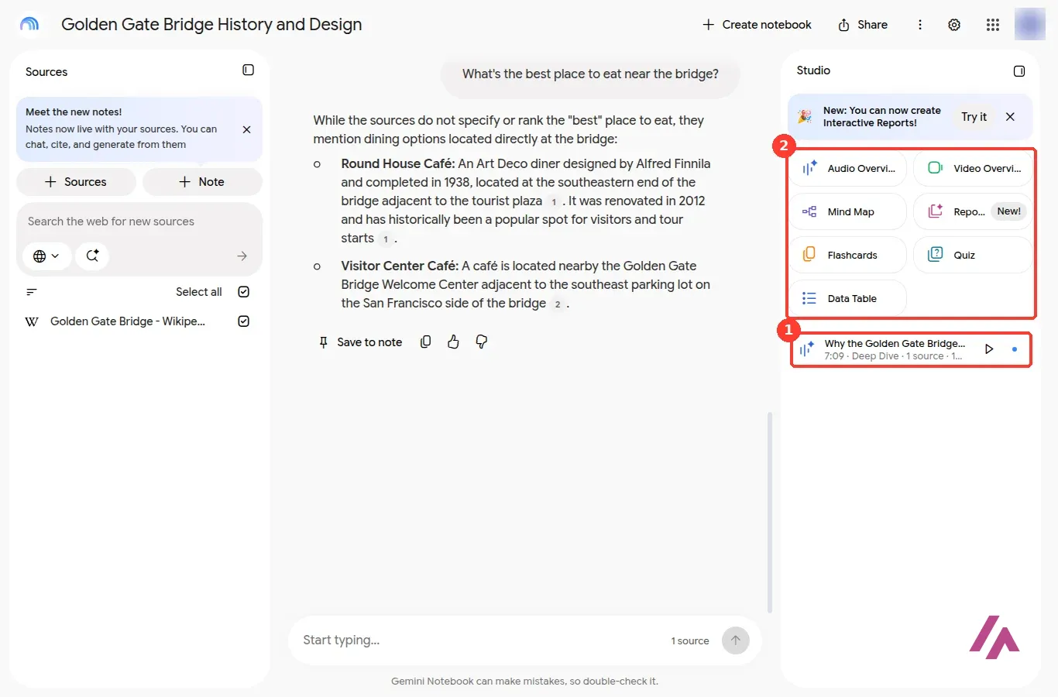1058x697 pixels.
Task: Click the source filter icon
Action: click(x=32, y=292)
